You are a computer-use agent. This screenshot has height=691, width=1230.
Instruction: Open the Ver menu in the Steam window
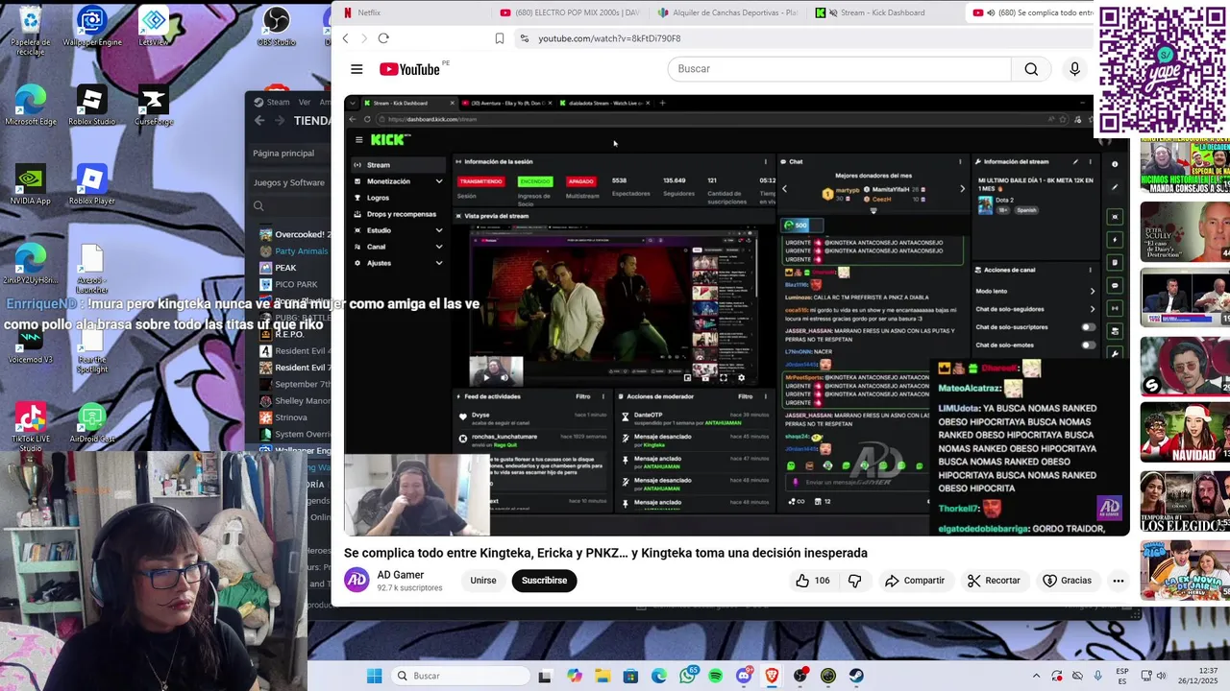tap(305, 102)
